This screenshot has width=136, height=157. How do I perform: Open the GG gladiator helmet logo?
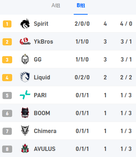[x=25, y=59]
